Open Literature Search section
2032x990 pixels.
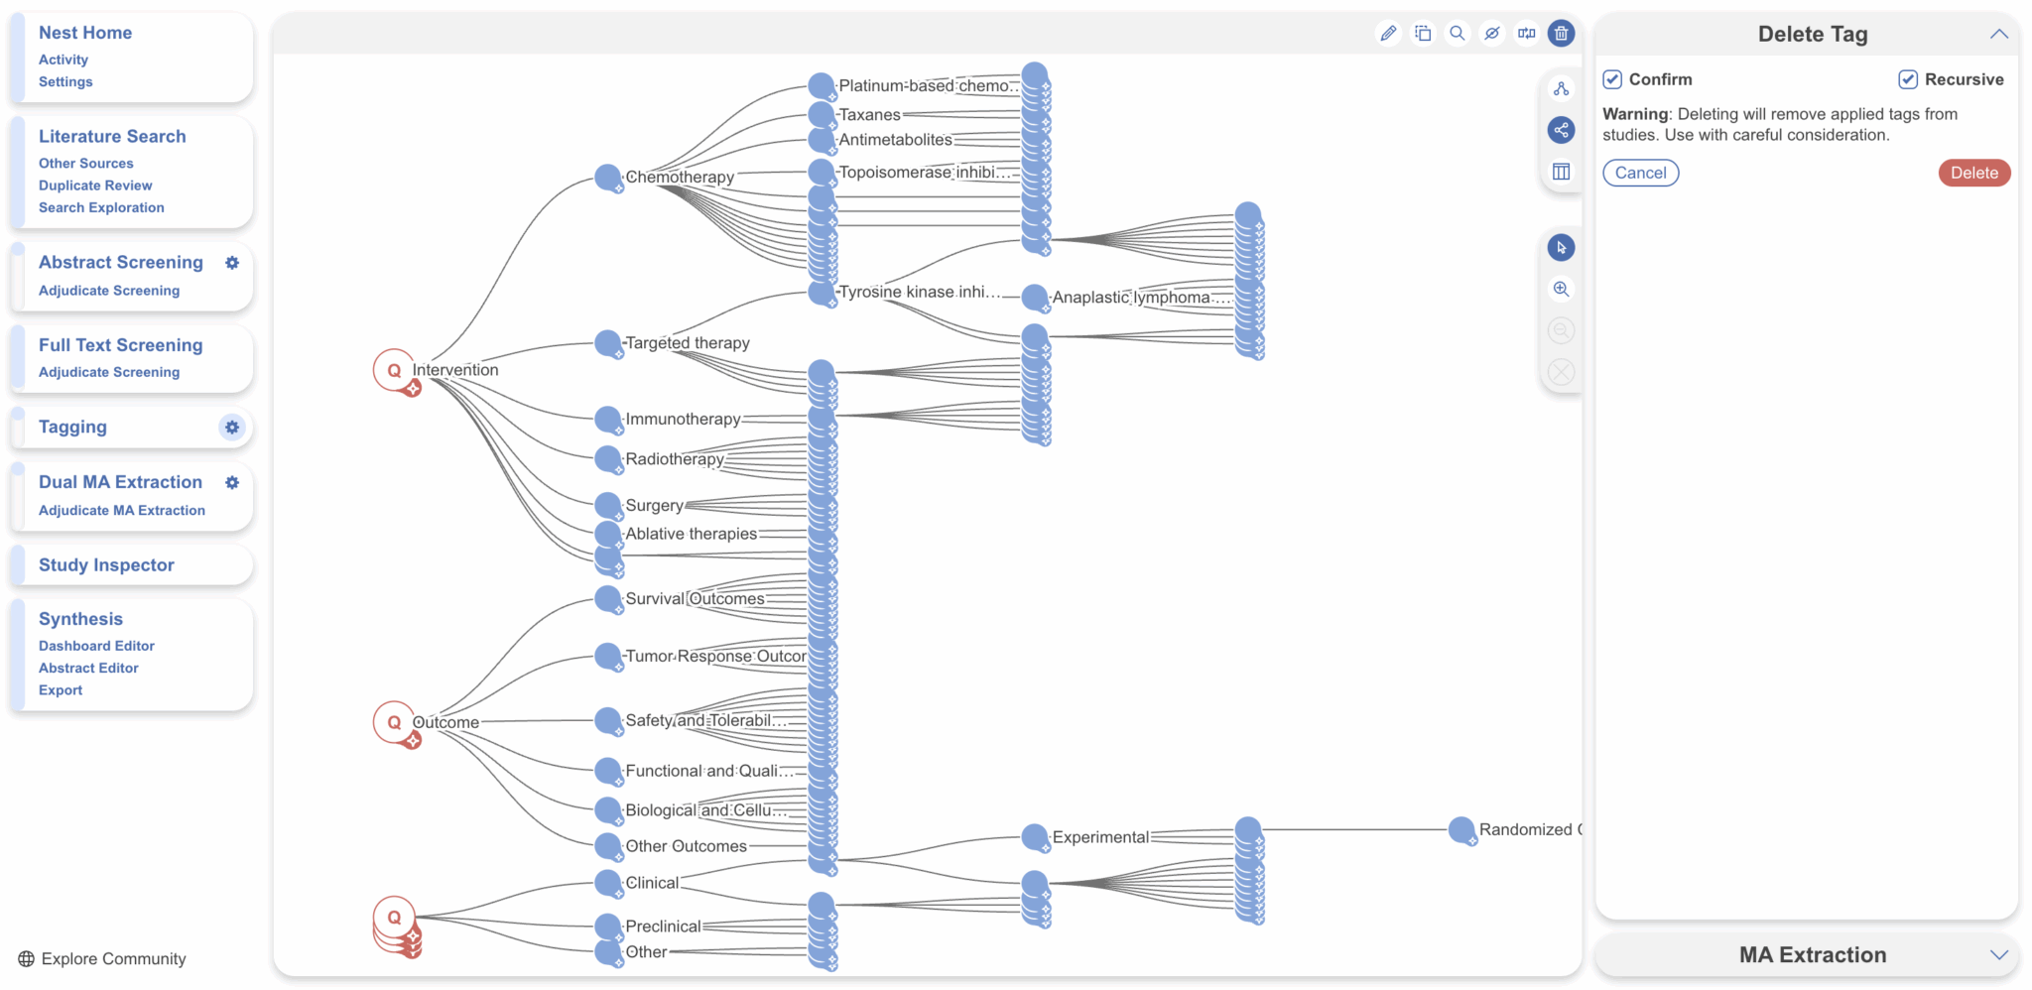[112, 137]
